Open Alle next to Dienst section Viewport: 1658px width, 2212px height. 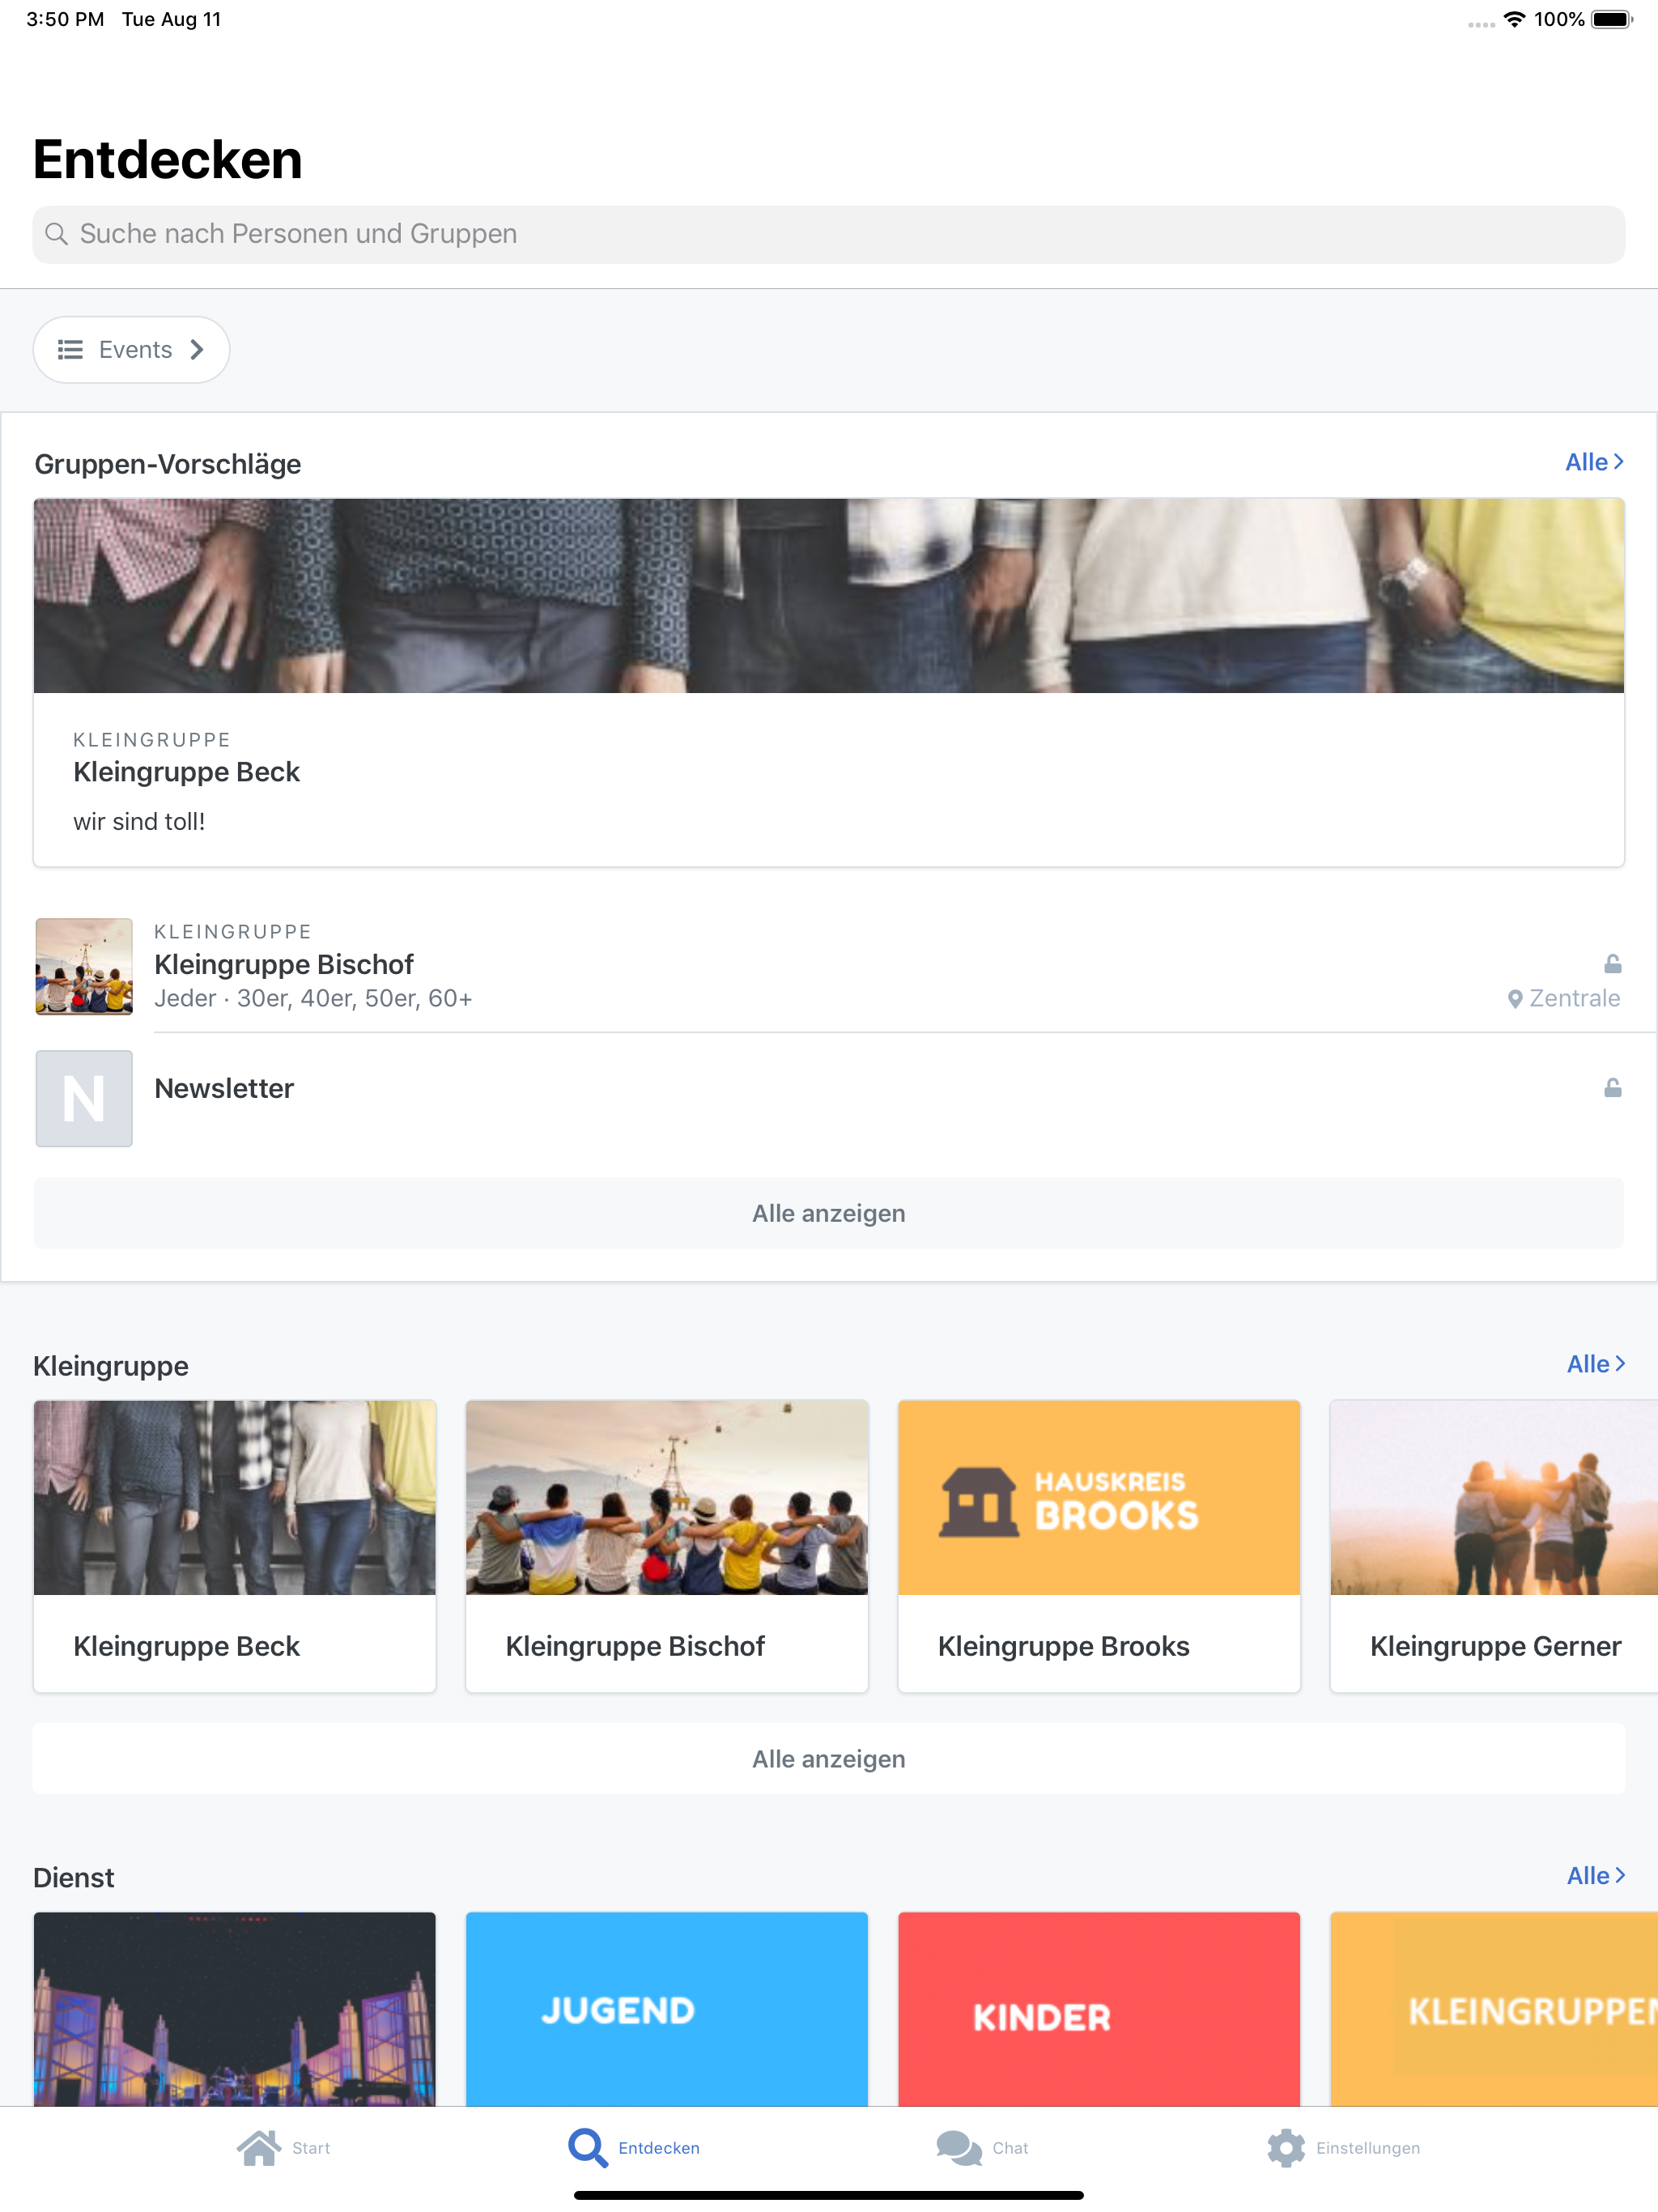click(1595, 1876)
